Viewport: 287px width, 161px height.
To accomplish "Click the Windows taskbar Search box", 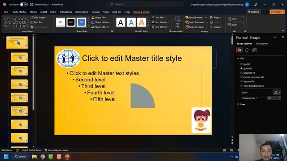I will click(20, 157).
